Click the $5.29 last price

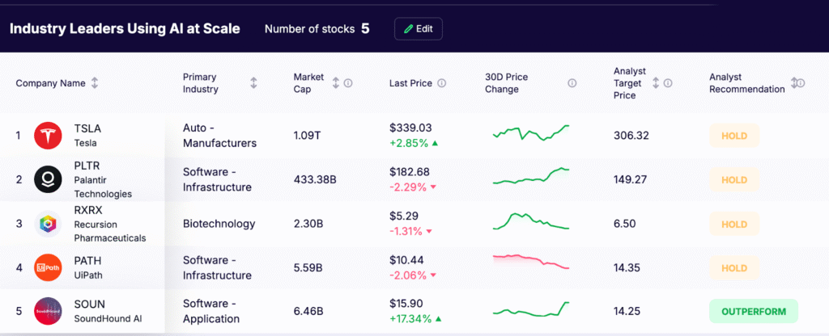pos(404,215)
